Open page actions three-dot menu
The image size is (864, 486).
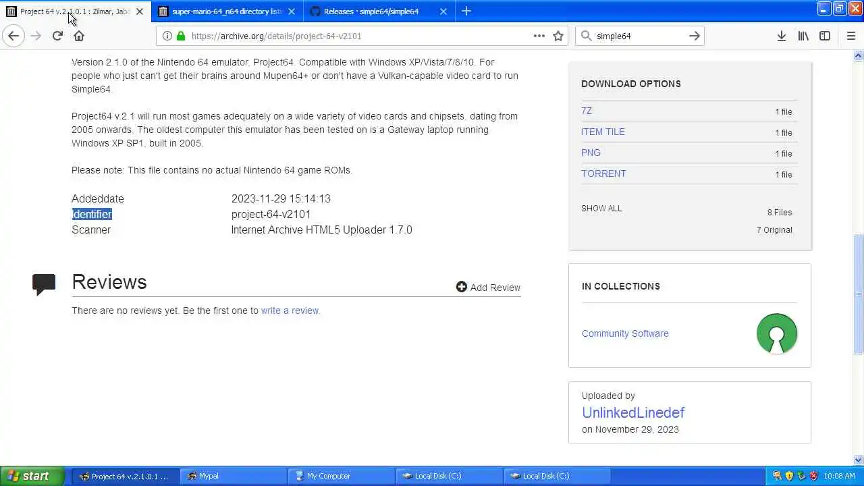tap(539, 36)
